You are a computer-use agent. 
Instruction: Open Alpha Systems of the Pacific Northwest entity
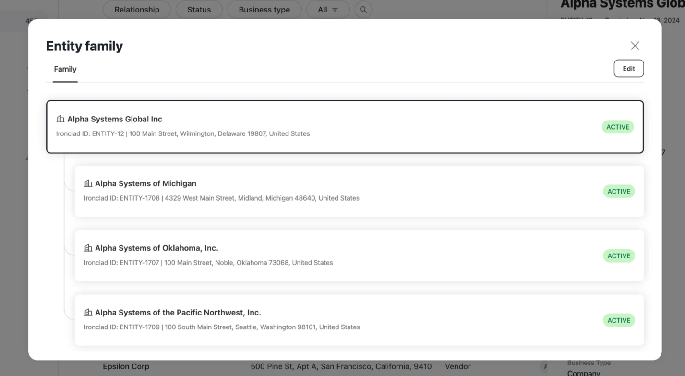[x=178, y=313]
